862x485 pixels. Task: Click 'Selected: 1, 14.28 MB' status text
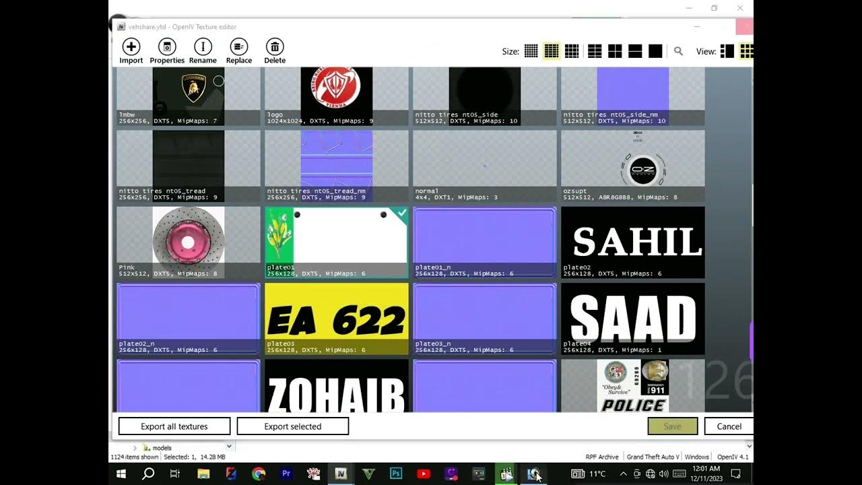(x=194, y=457)
